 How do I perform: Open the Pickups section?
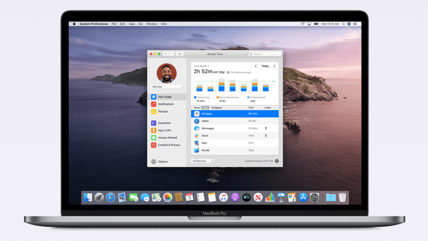point(163,111)
